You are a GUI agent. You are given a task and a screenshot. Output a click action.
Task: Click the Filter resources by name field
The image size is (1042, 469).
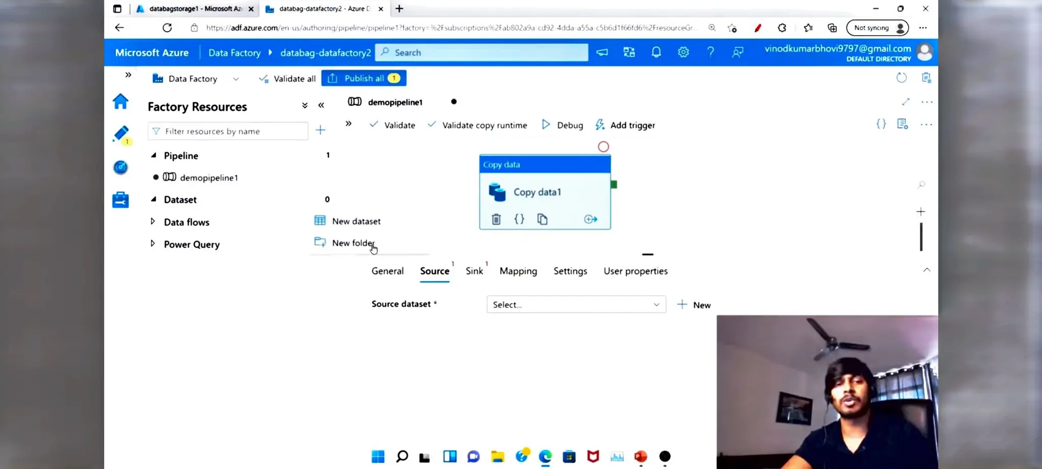tap(228, 131)
